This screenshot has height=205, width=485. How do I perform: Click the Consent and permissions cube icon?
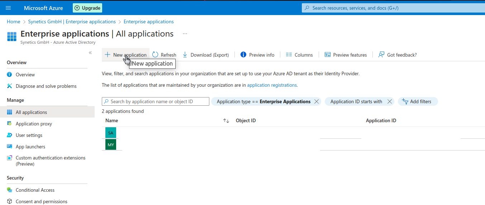[10, 201]
